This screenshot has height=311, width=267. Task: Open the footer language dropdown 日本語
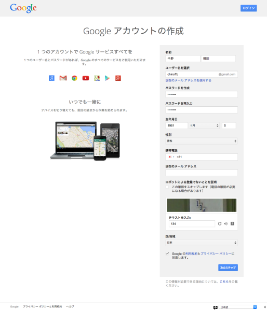tap(238, 307)
